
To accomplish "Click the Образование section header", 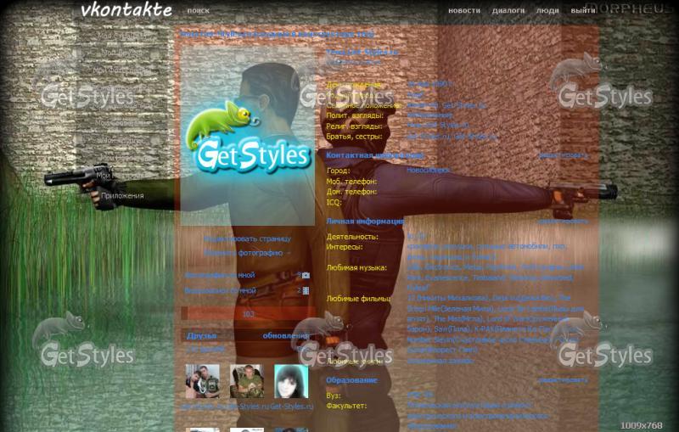I will click(x=351, y=380).
